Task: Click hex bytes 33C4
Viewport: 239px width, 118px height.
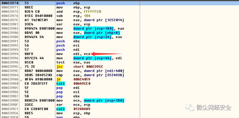Action: (29, 24)
